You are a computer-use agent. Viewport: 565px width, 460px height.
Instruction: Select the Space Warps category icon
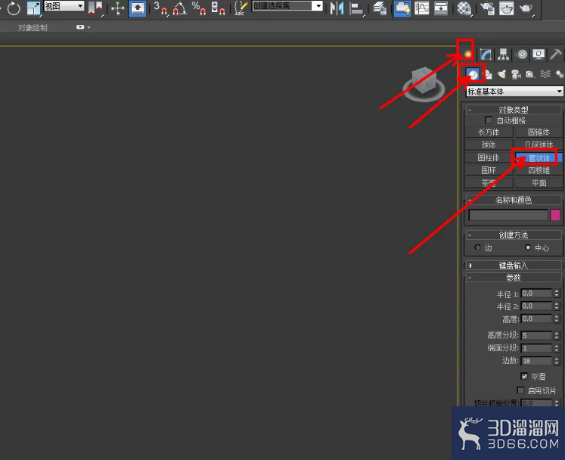[x=545, y=74]
